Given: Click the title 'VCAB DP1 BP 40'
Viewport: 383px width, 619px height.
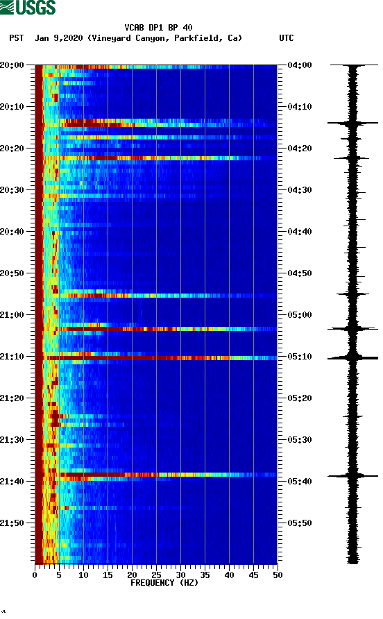Looking at the screenshot, I should click(158, 28).
